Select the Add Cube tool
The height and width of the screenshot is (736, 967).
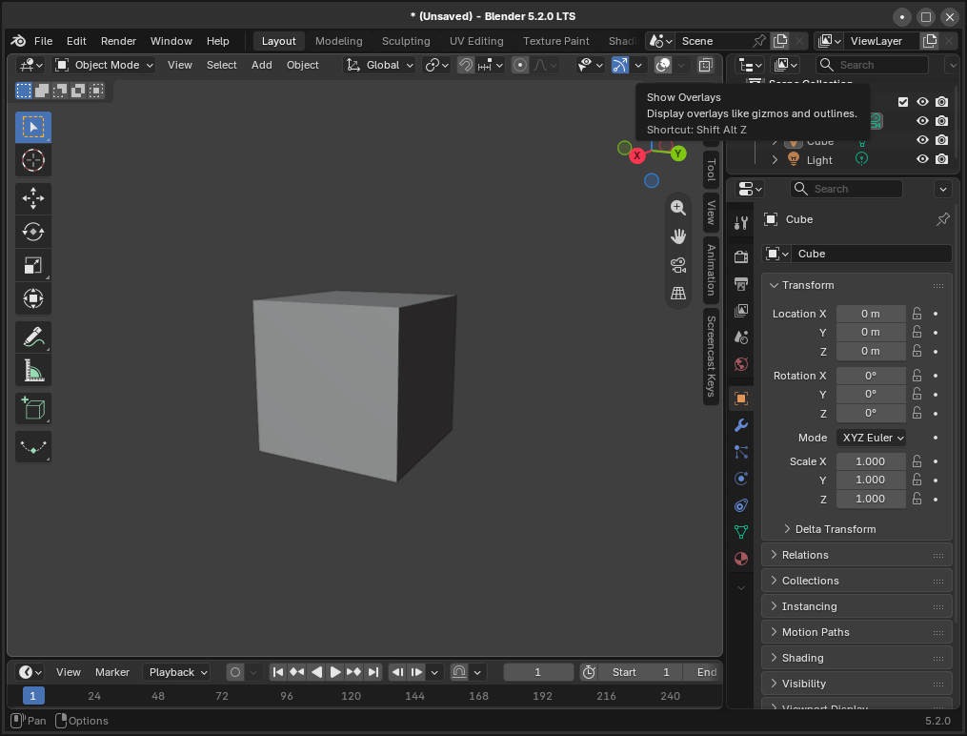32,408
